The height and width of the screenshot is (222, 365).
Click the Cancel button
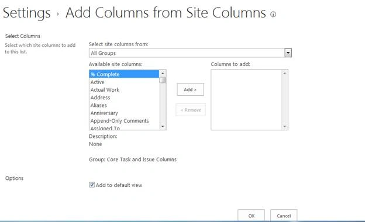[x=284, y=216]
